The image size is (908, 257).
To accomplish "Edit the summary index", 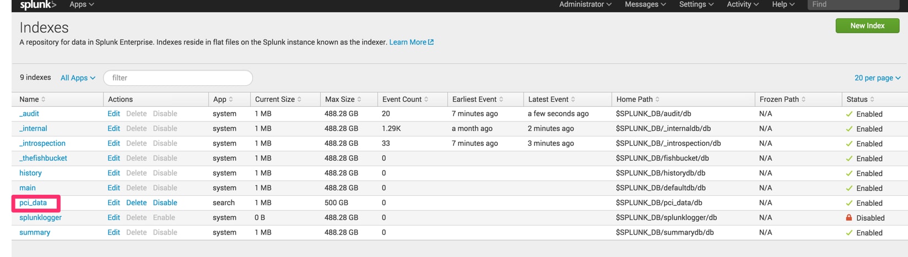I will (x=113, y=233).
